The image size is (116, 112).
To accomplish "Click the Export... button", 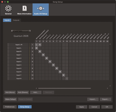I will coord(105,99).
